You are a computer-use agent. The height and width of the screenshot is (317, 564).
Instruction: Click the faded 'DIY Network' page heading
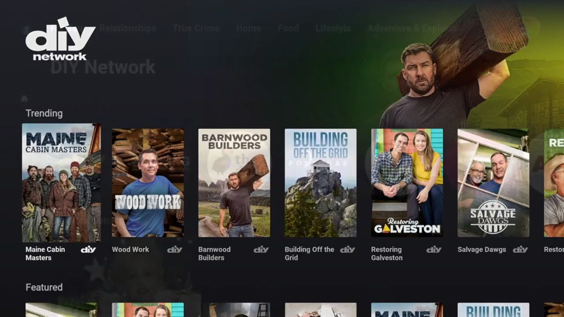103,67
